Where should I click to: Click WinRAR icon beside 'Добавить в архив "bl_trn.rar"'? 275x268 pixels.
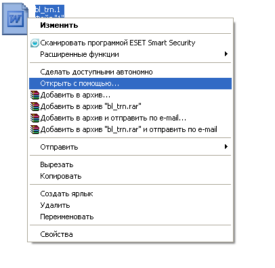coord(35,106)
